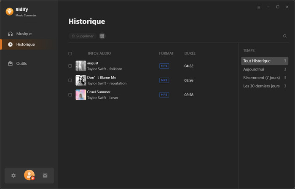Select the Historique sidebar item
This screenshot has width=295, height=189.
pyautogui.click(x=25, y=44)
